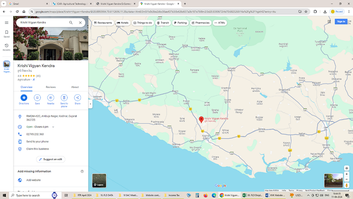Open the tab search dropdown arrow

pos(4,4)
